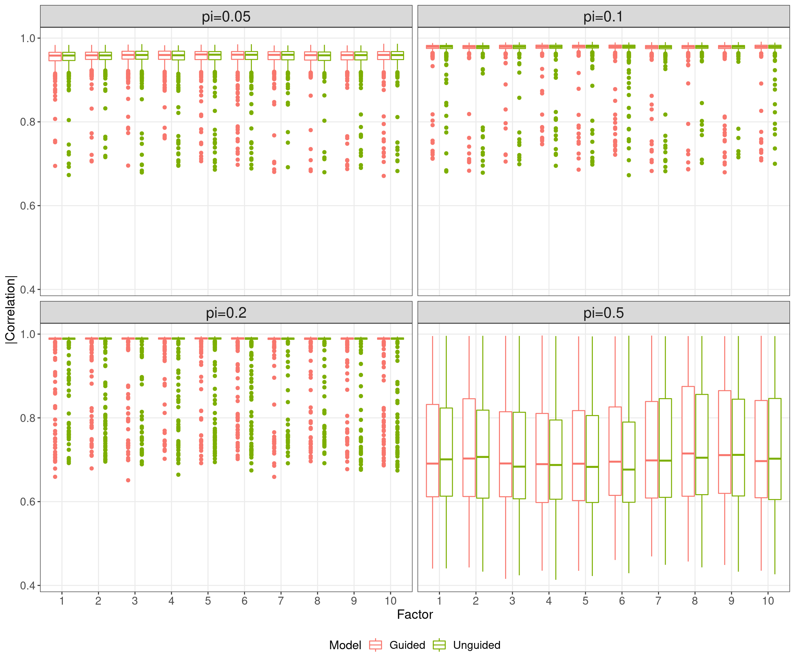Click Unguided boxplot for factor 10, pi=0.05
This screenshot has height=663, width=795.
[x=397, y=56]
